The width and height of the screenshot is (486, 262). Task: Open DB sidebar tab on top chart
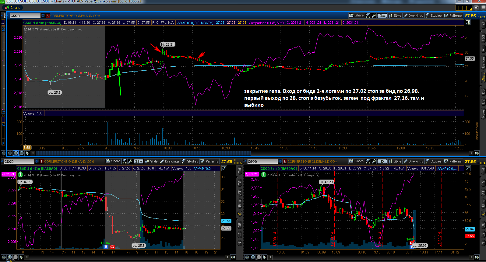[483, 91]
